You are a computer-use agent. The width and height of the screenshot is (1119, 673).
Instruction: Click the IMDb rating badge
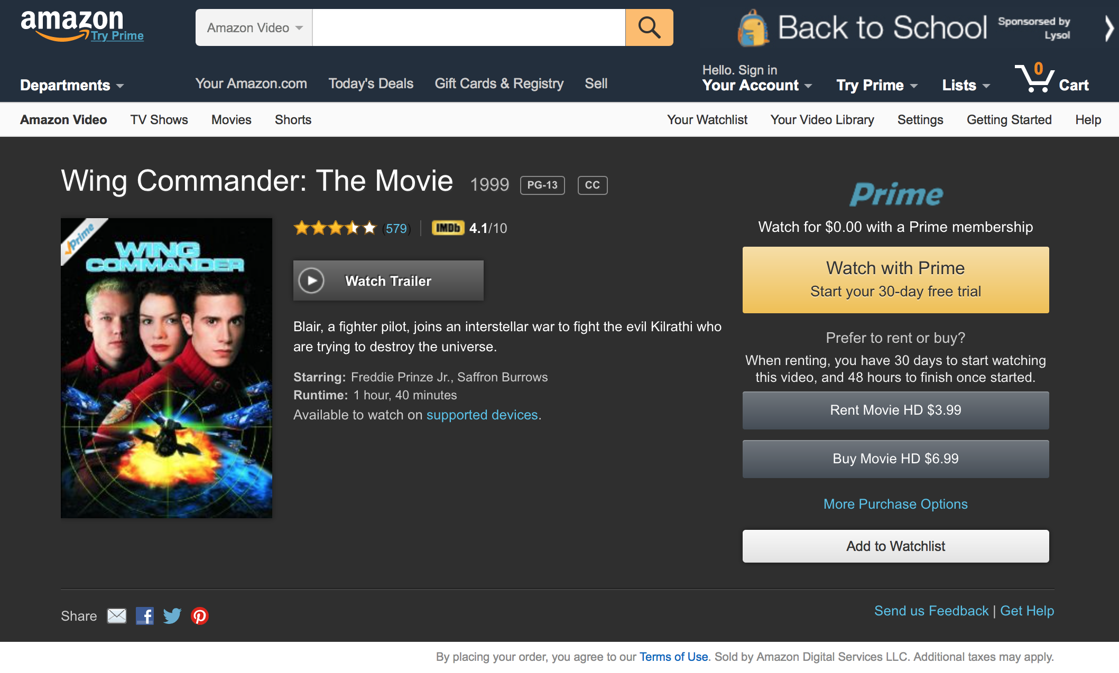pyautogui.click(x=448, y=228)
